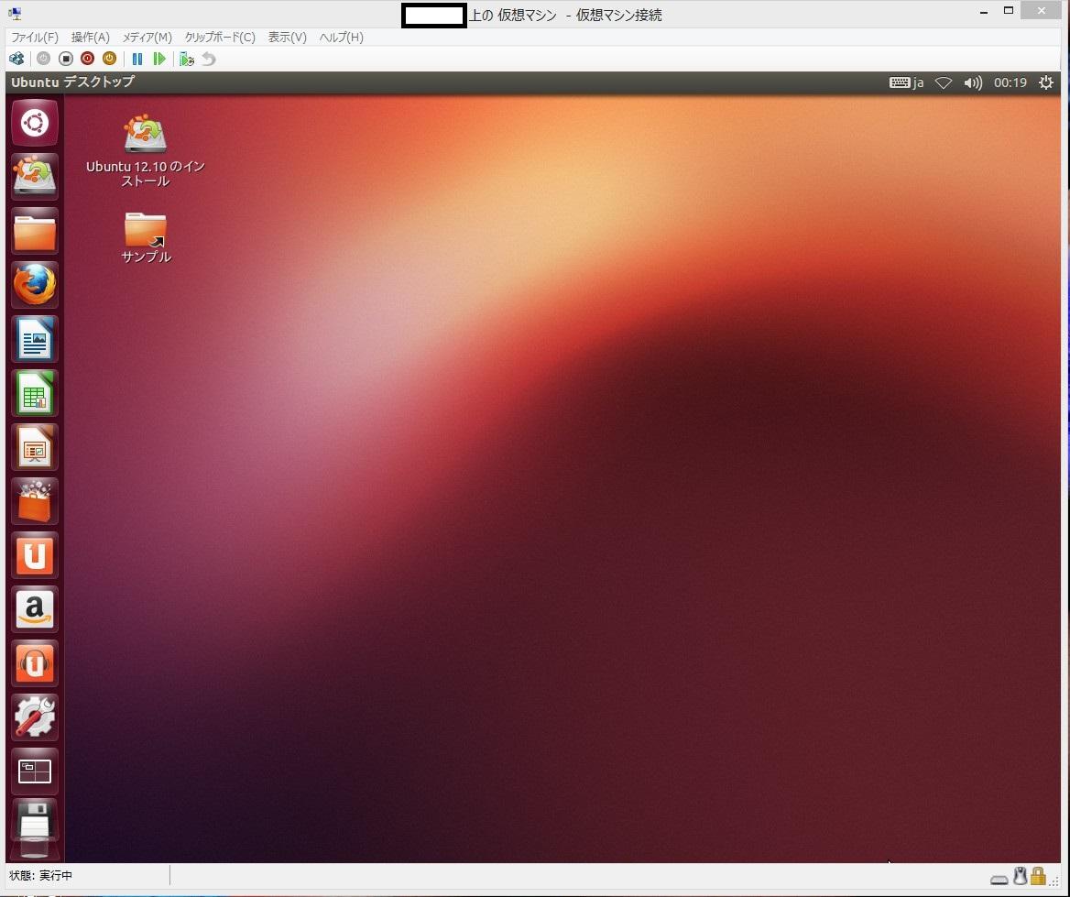Open the keyboard ja input indicator
The width and height of the screenshot is (1070, 897).
906,82
